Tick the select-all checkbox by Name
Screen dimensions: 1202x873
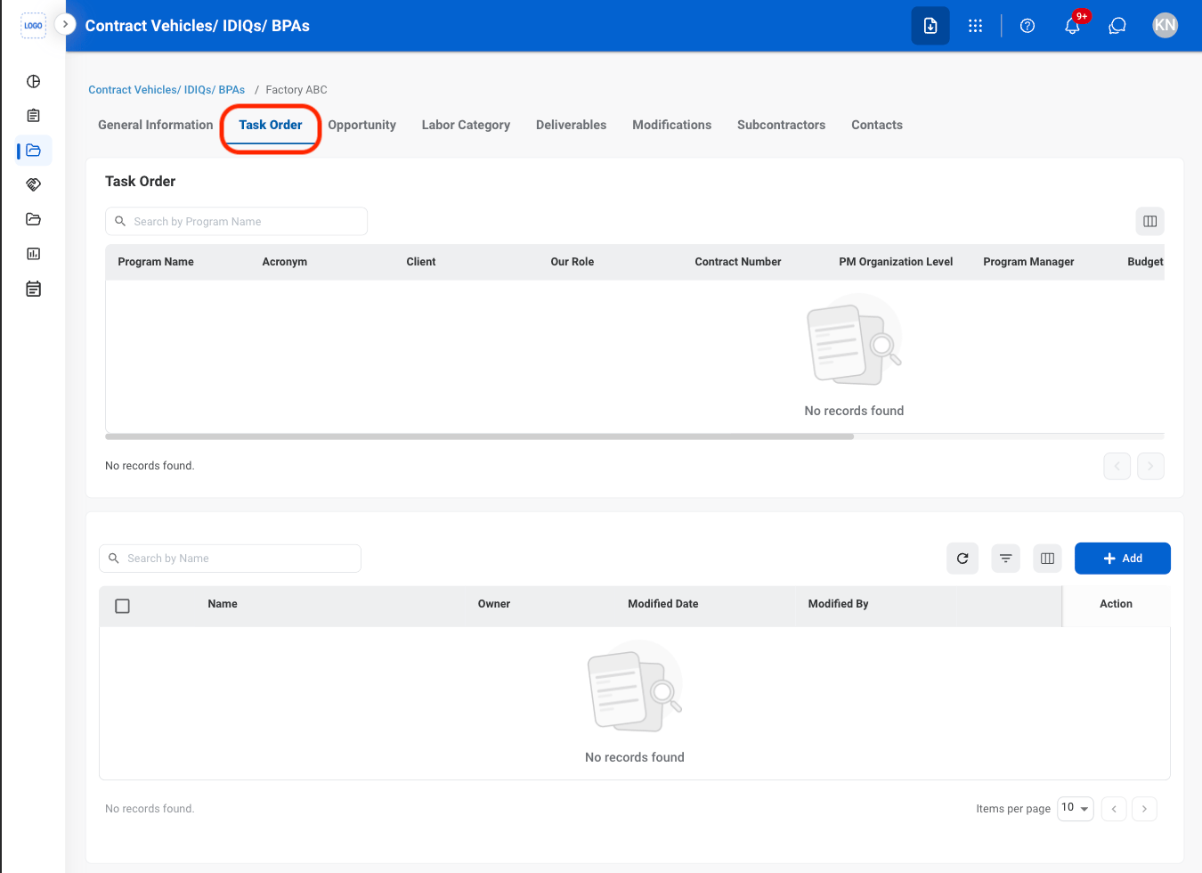tap(123, 606)
